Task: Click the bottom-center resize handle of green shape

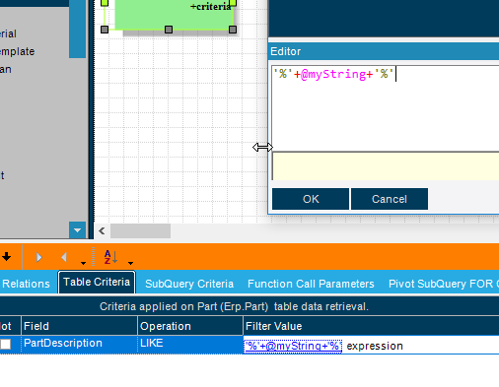Action: [169, 30]
